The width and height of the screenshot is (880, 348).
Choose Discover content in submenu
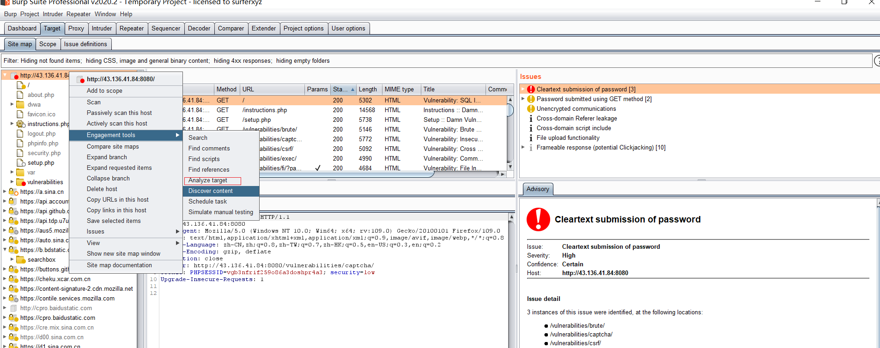(221, 191)
